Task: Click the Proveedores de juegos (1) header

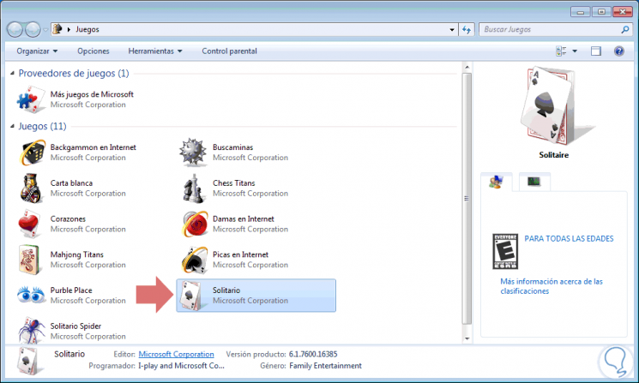Action: pyautogui.click(x=74, y=74)
